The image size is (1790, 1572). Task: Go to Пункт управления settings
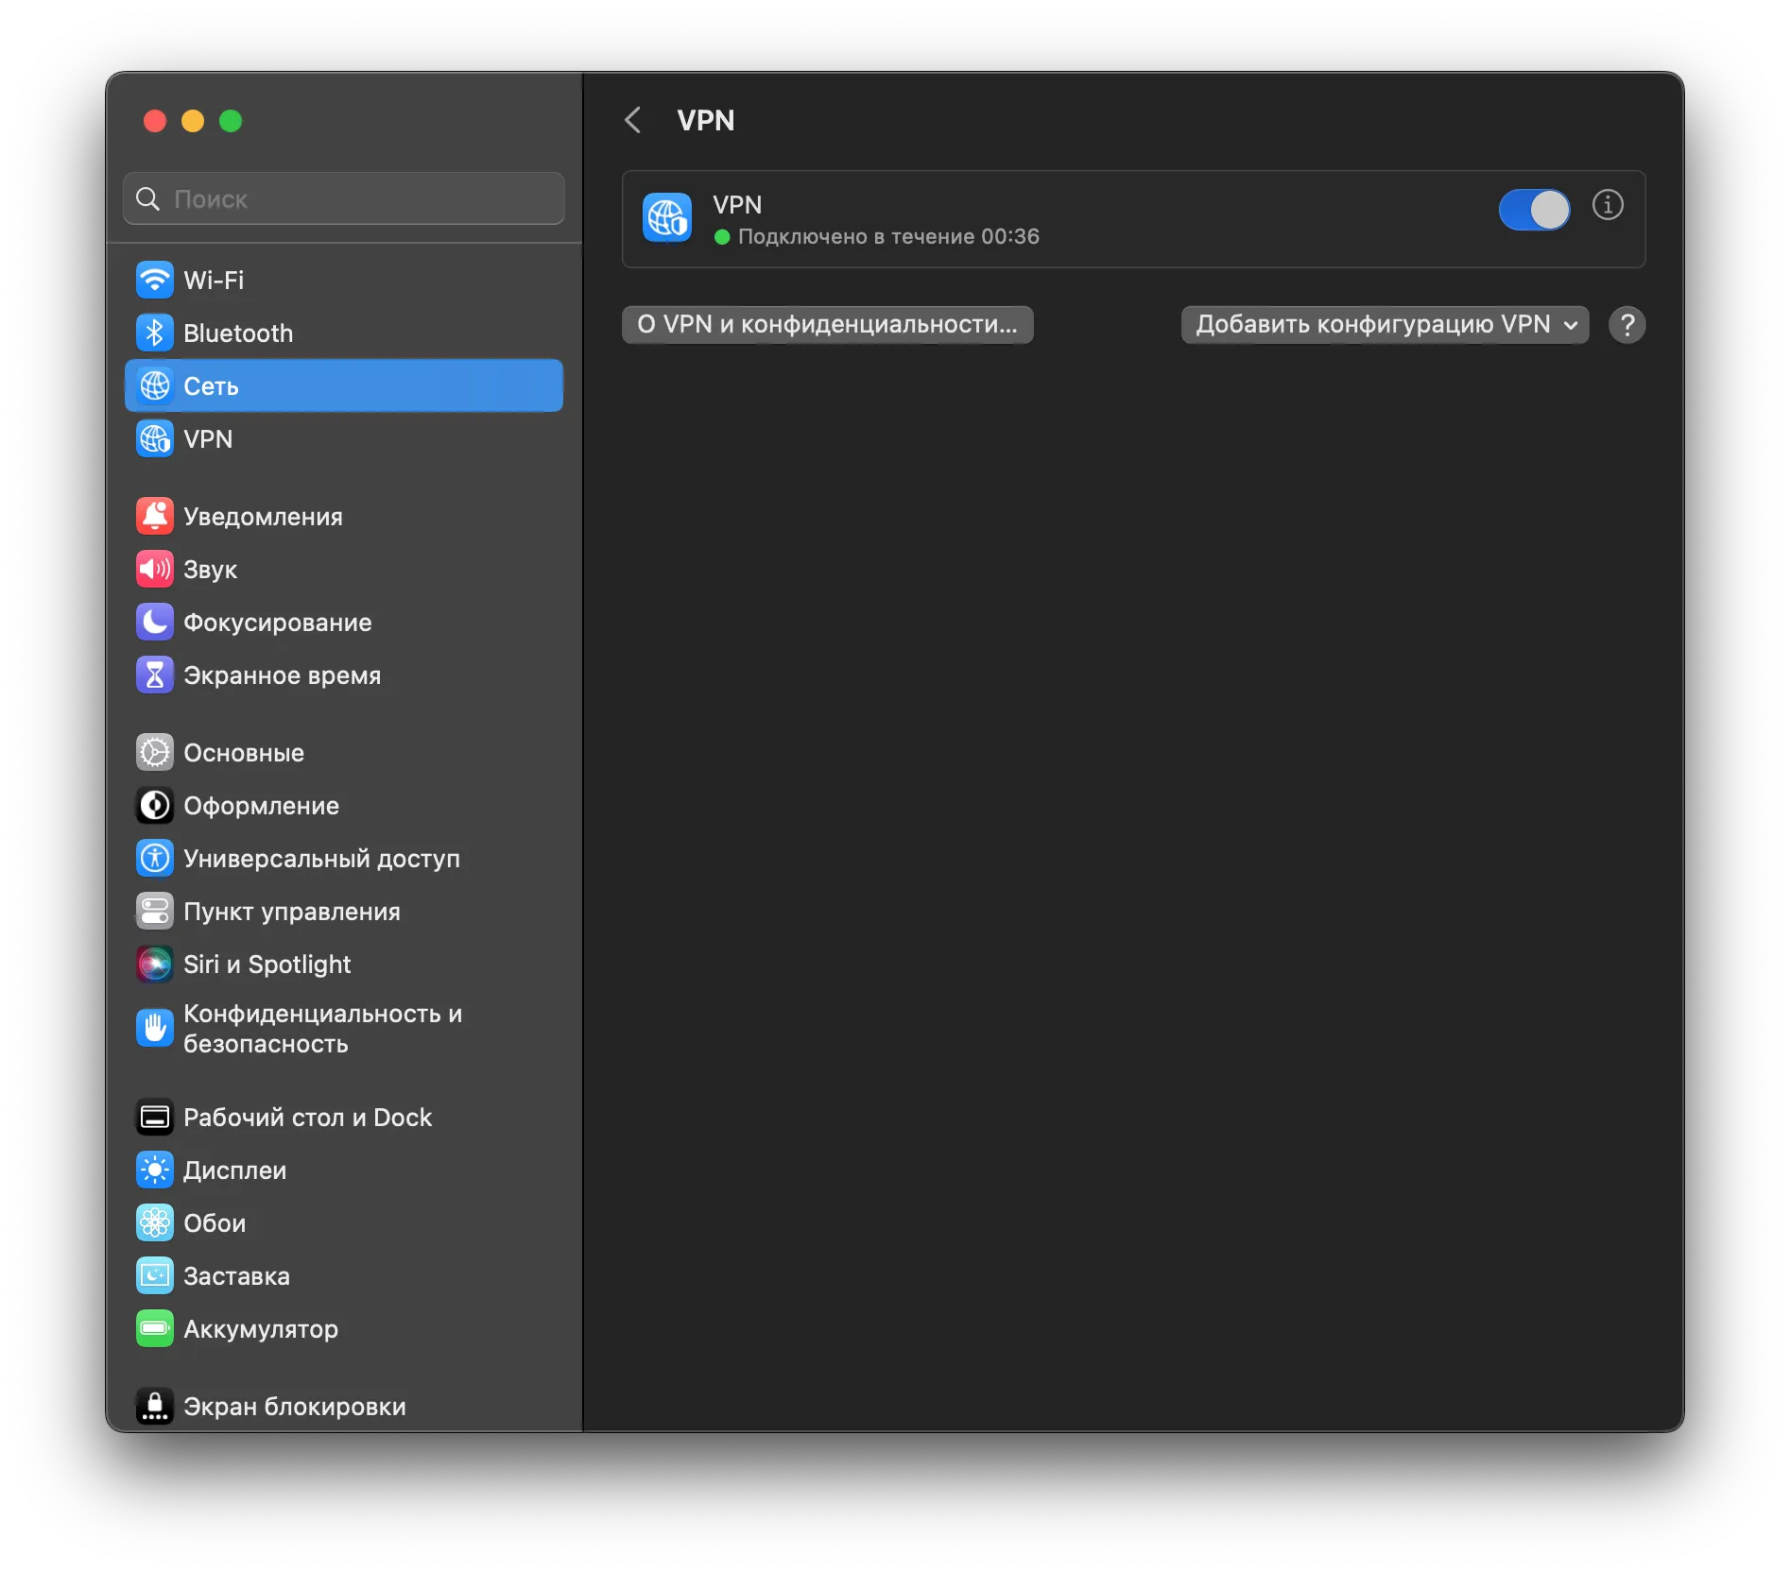(x=291, y=912)
